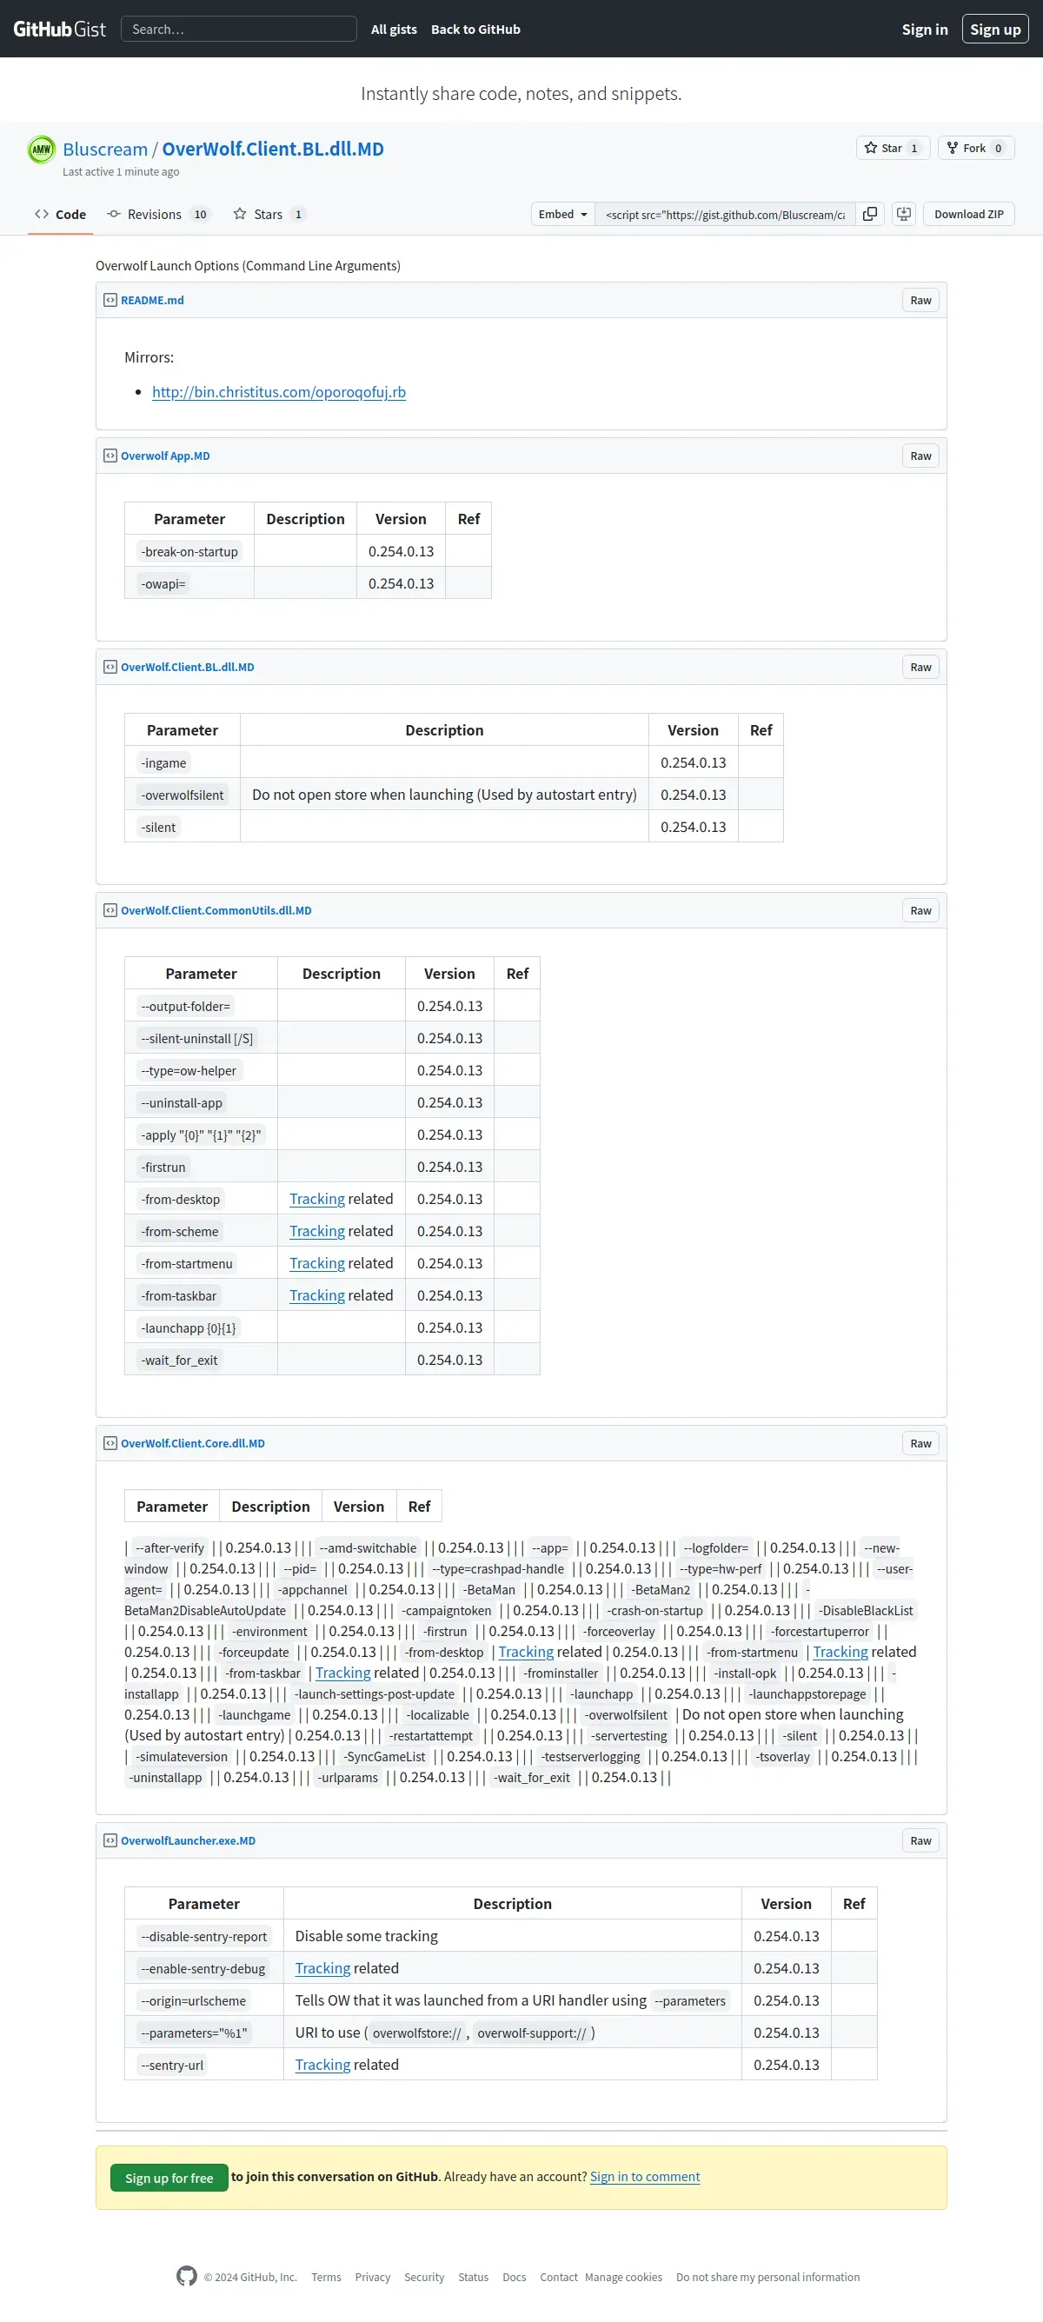Click the OverwolfLauncher.exe.MD file icon
The image size is (1043, 2322).
(110, 1840)
